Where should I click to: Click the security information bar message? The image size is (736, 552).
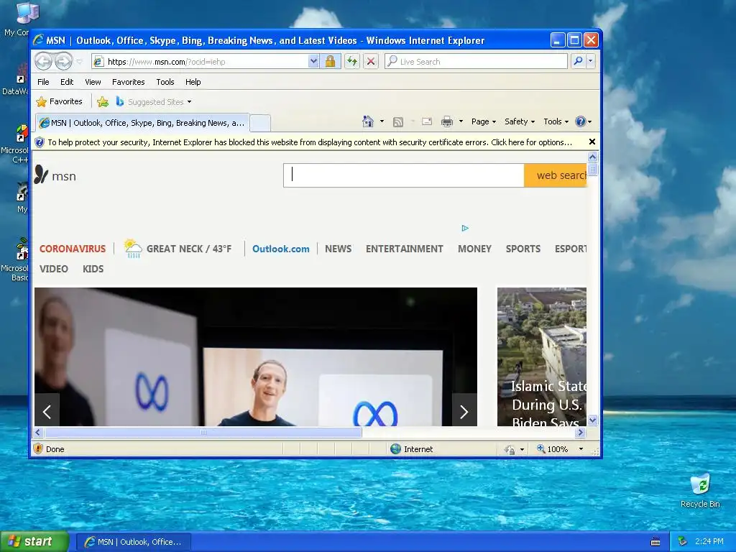[310, 142]
